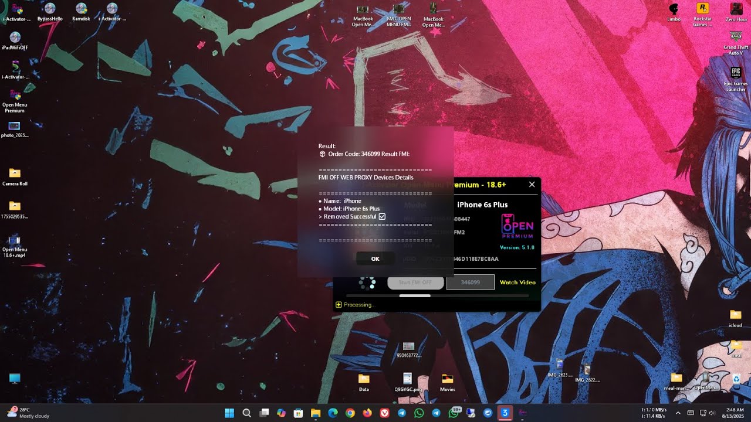This screenshot has width=751, height=422.
Task: Open Epic Games Launcher shortcut
Action: tap(736, 79)
